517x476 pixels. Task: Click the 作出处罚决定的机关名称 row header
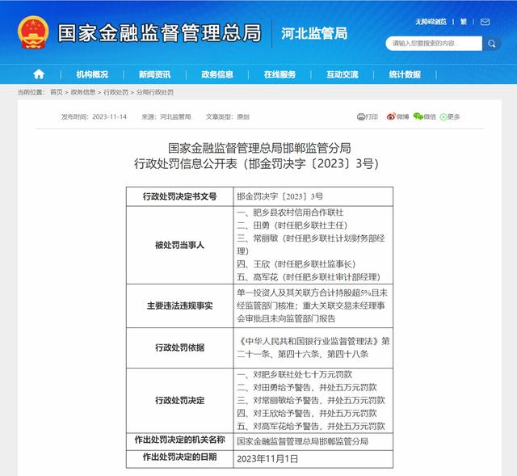[x=179, y=440]
